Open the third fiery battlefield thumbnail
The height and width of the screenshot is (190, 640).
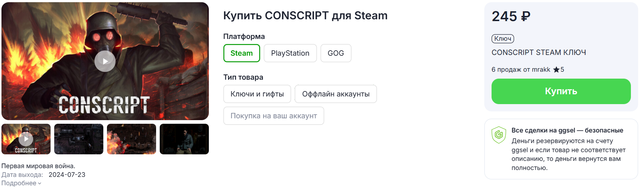(x=131, y=139)
